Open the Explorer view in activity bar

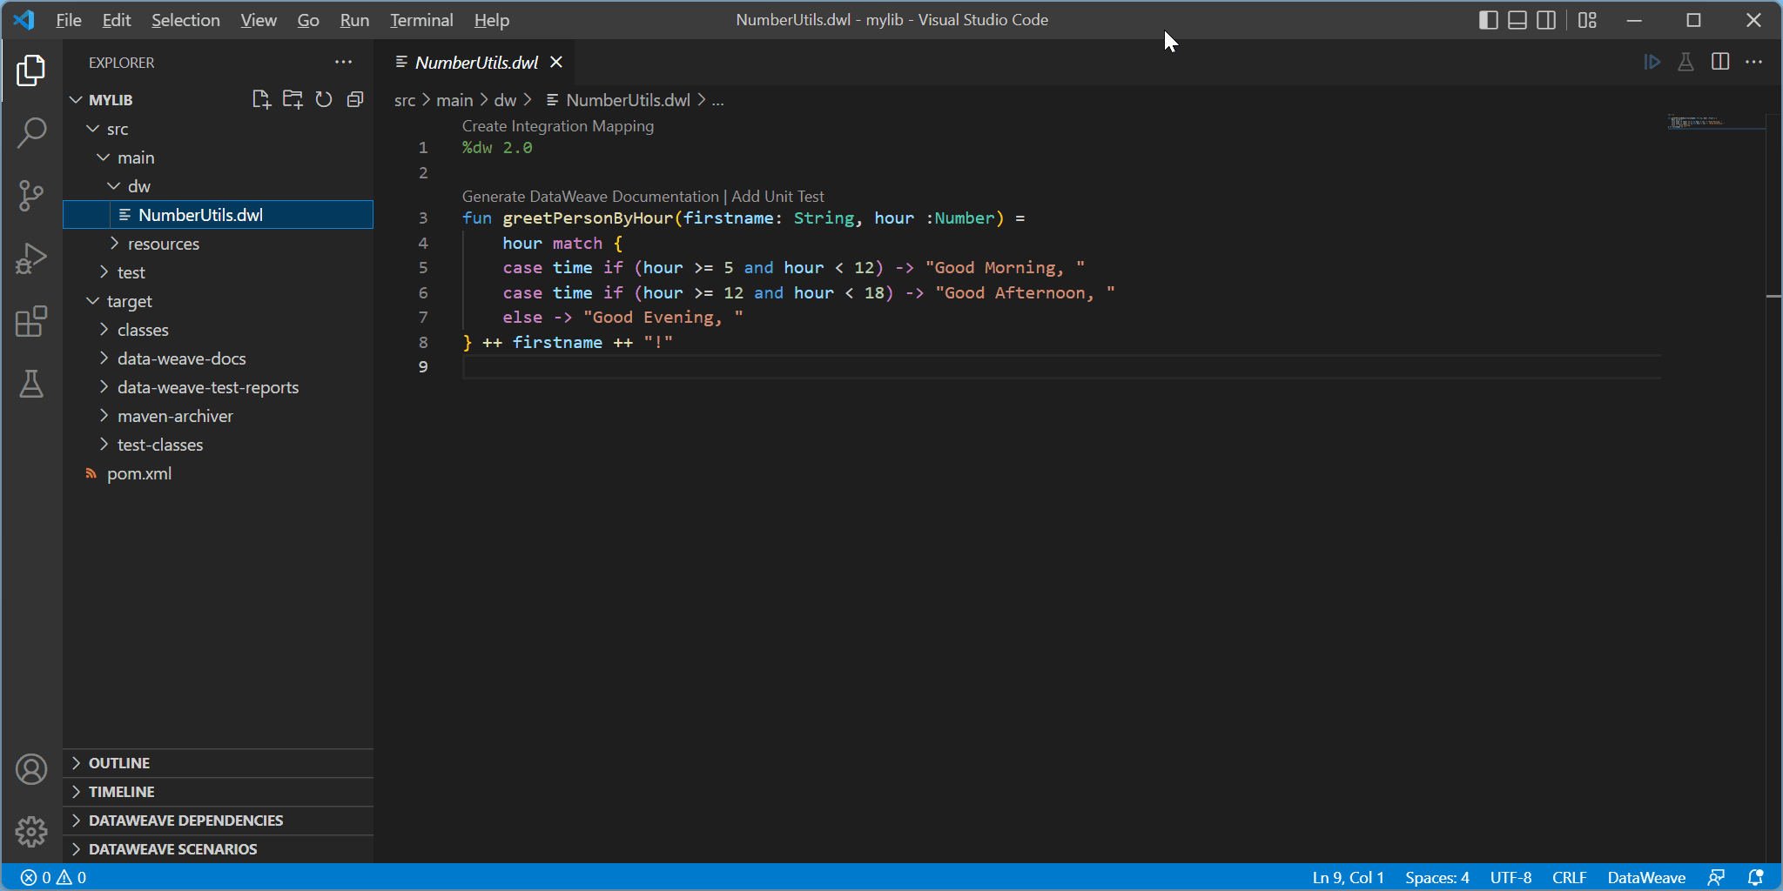coord(31,70)
